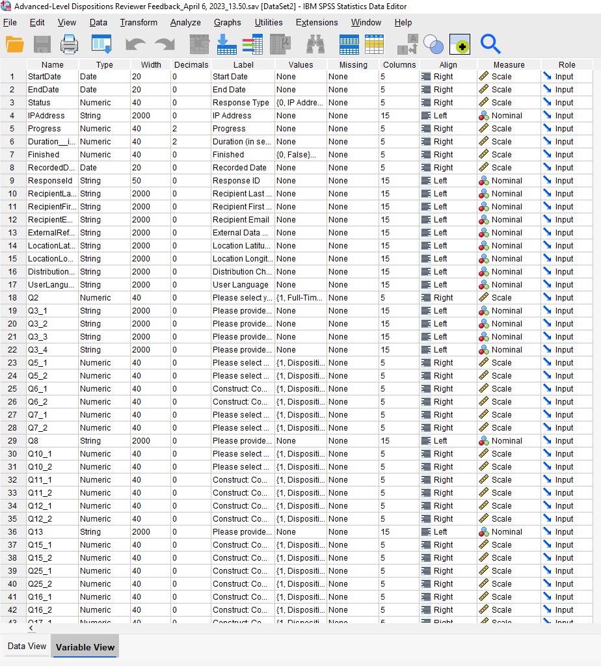Viewport: 601px width, 666px height.
Task: Click the Insert variable toolbar icon
Action: click(374, 45)
